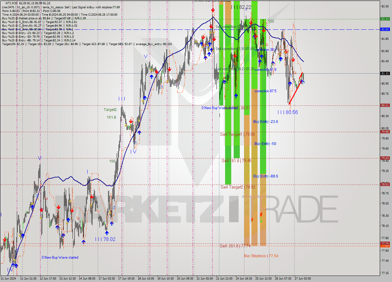Click the blue 82.03 price tag
The width and height of the screenshot is (392, 282).
click(385, 29)
